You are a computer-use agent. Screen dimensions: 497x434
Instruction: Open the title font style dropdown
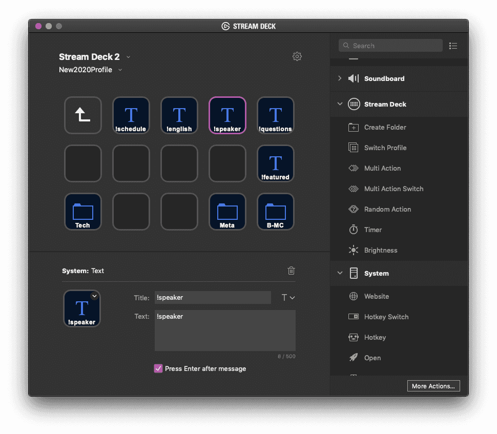point(288,298)
